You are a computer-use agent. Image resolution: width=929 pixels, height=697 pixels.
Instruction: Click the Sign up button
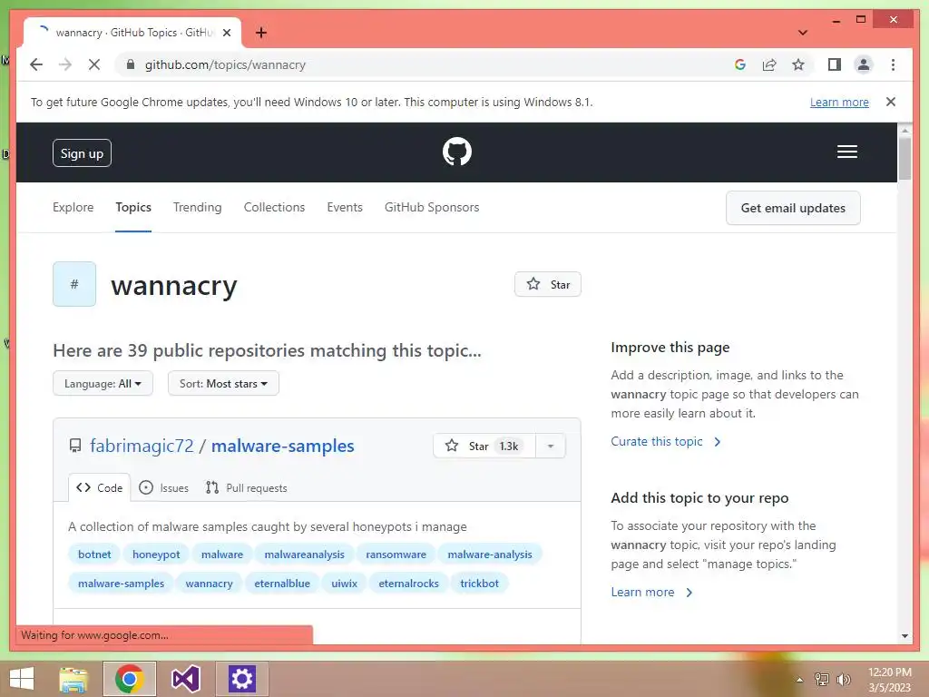coord(82,153)
